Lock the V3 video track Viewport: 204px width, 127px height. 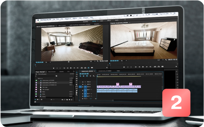pyautogui.click(x=83, y=82)
